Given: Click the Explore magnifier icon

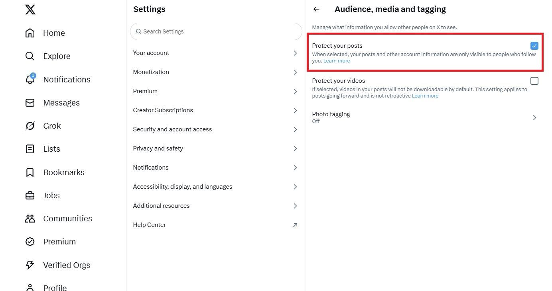Looking at the screenshot, I should click(x=30, y=56).
